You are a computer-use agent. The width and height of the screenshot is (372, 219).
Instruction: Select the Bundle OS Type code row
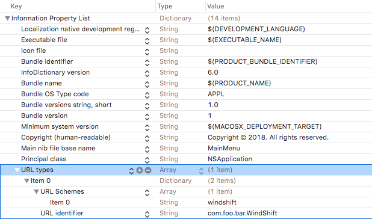(x=186, y=94)
